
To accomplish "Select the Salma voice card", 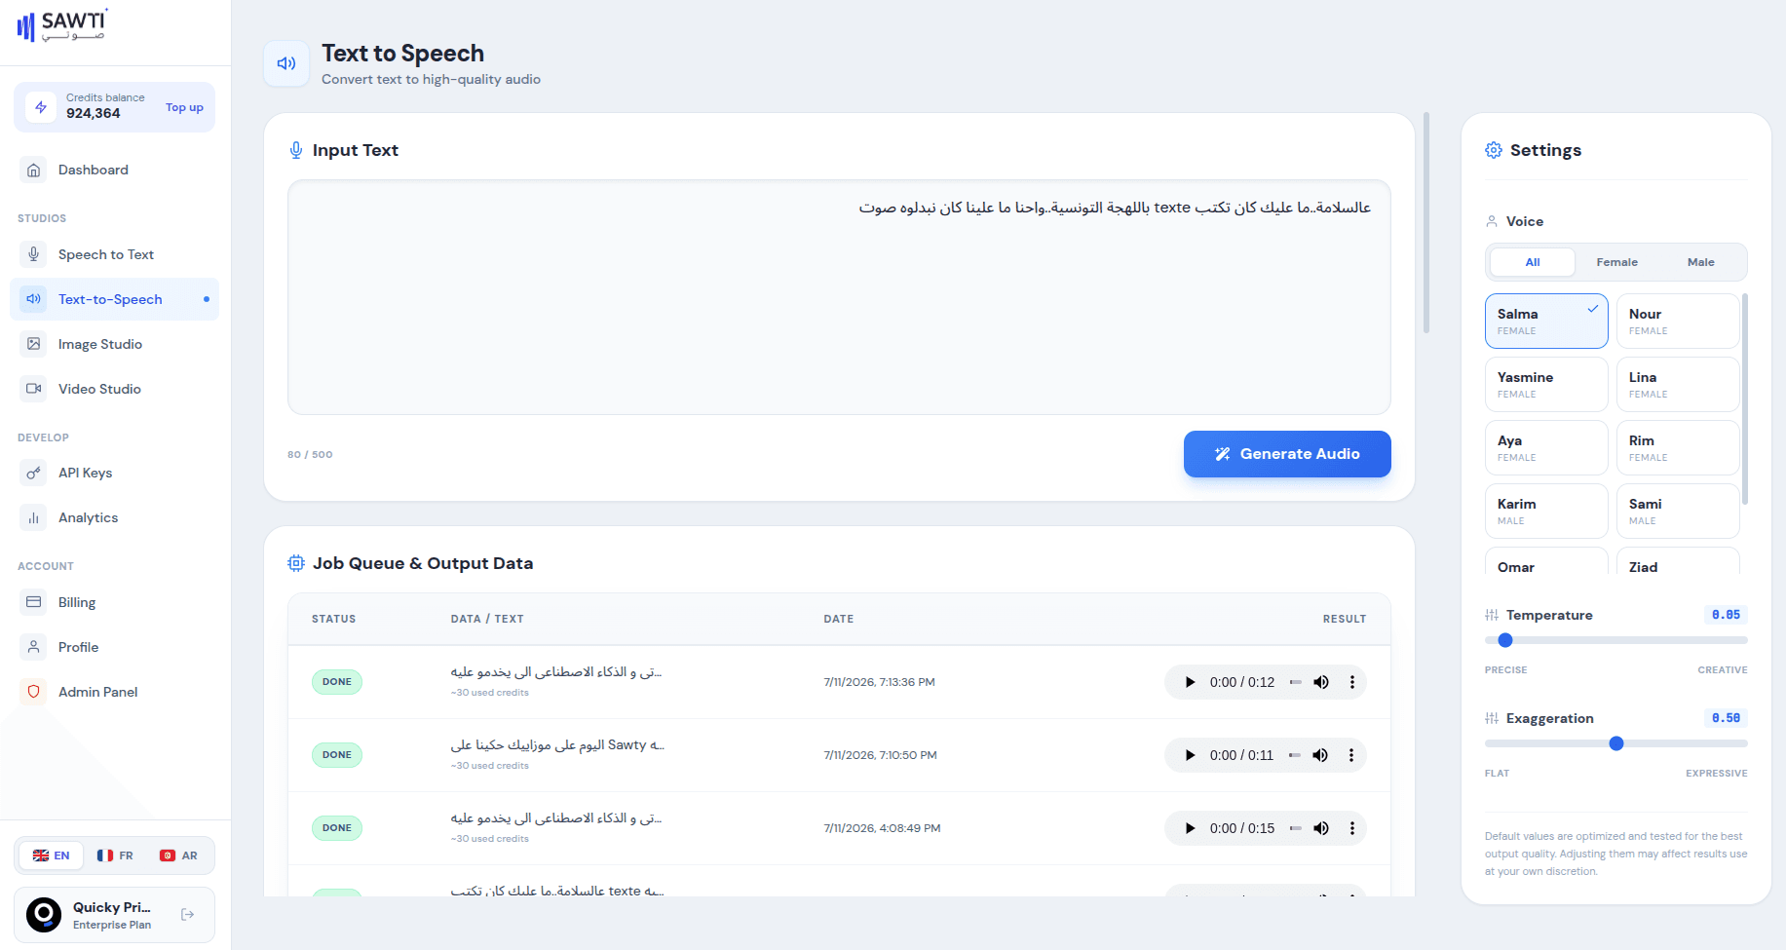I will [x=1546, y=321].
